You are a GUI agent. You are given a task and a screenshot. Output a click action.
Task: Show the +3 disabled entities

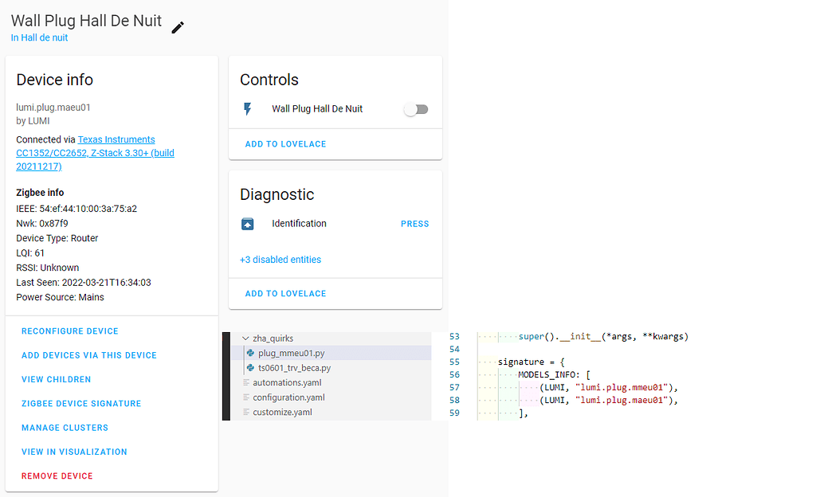coord(280,260)
